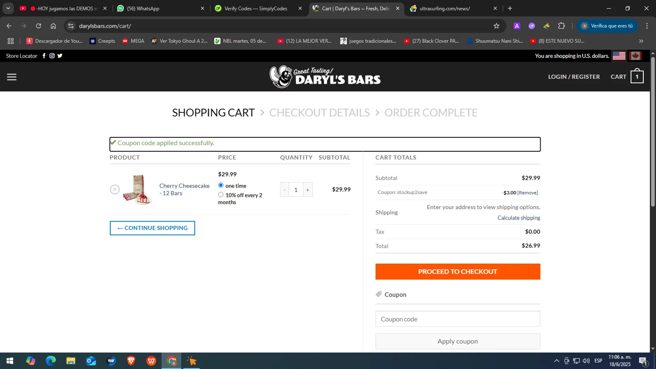Open Outlook from the taskbar

(x=91, y=361)
